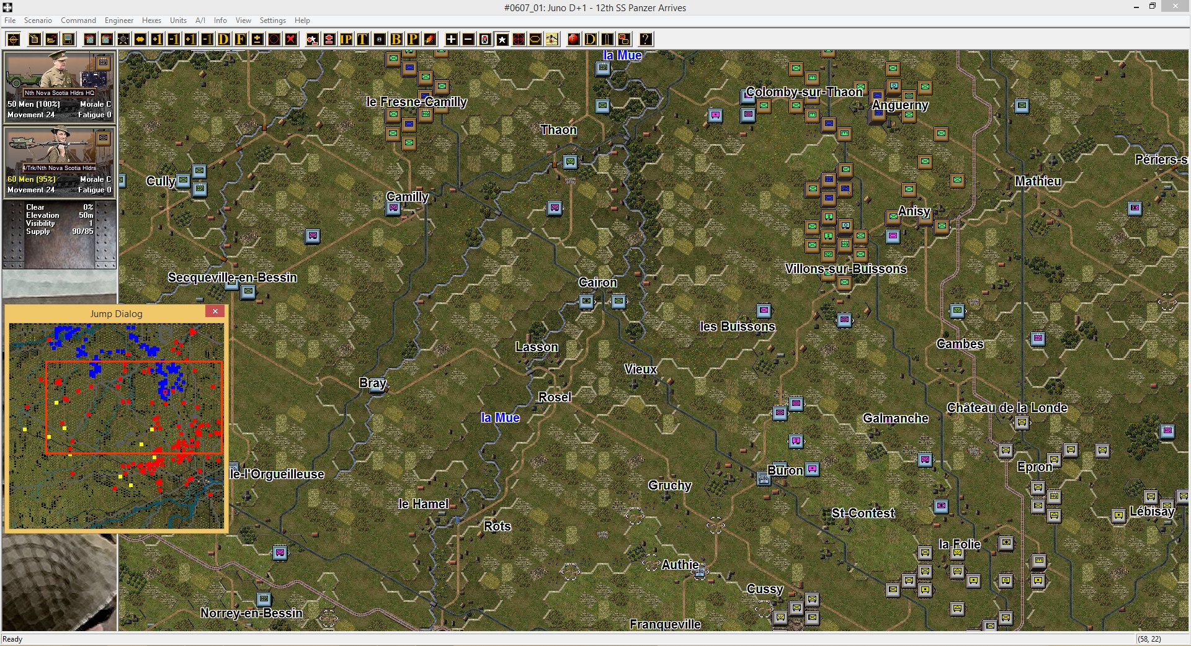Screen dimensions: 1191x646
Task: Click the aircraft picture toolbar icon
Action: pos(551,40)
